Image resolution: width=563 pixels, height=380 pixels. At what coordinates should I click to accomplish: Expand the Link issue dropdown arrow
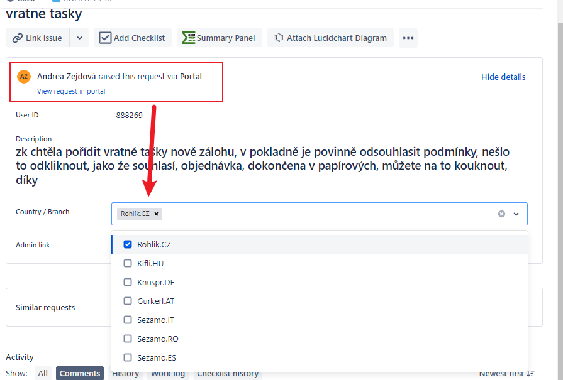tap(79, 38)
